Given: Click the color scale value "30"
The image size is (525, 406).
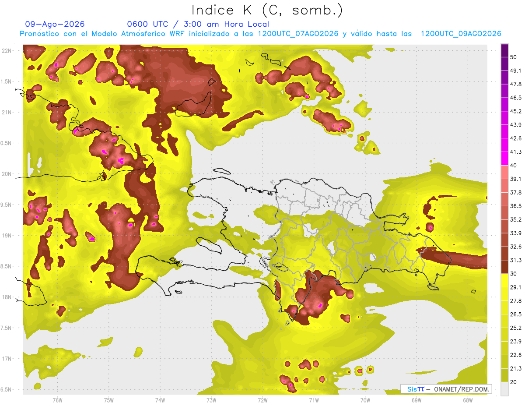Looking at the screenshot, I should pos(514,274).
